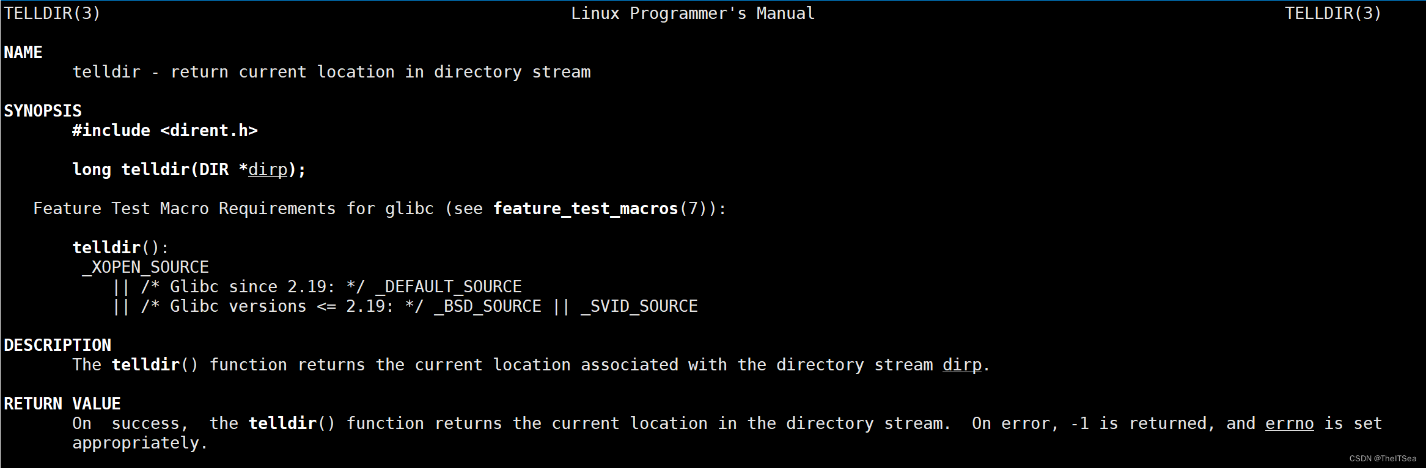This screenshot has height=468, width=1426.
Task: Click the DESCRIPTION section heading
Action: [x=57, y=345]
